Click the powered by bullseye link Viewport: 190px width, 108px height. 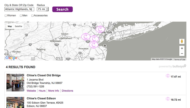[172, 66]
